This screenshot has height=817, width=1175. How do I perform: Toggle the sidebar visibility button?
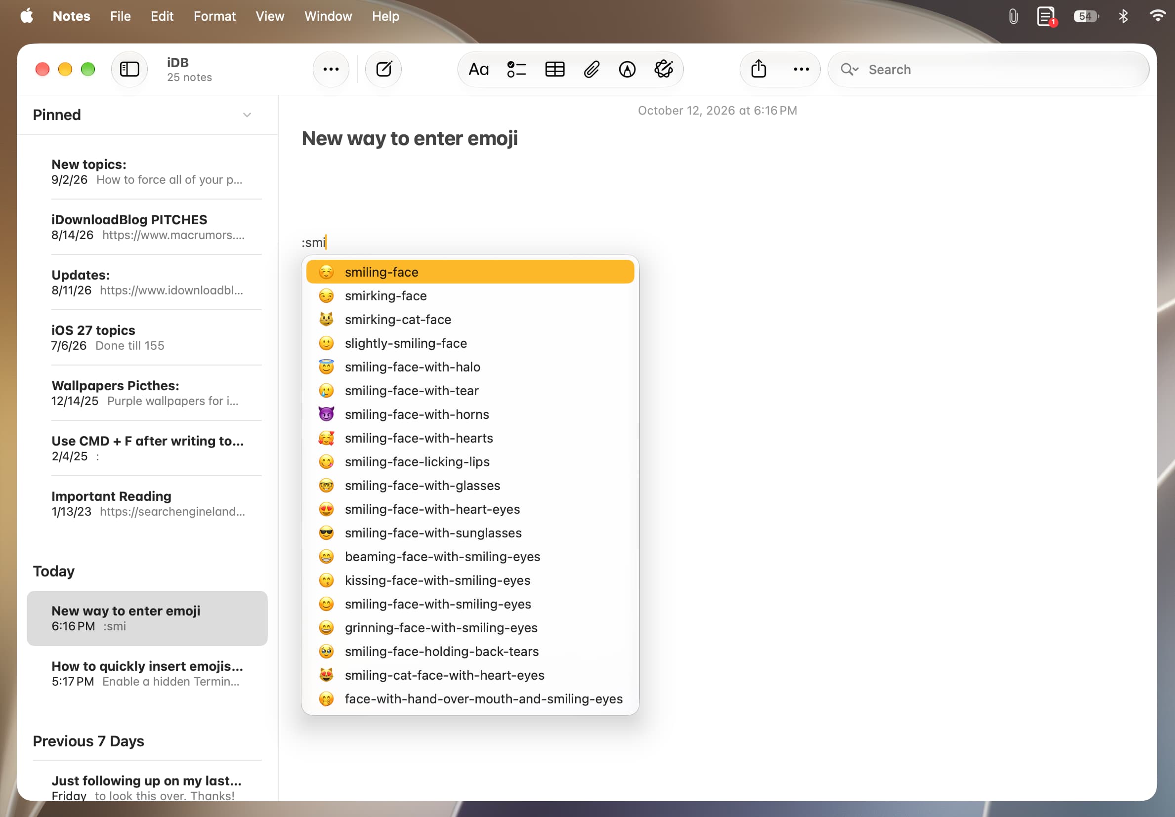129,69
